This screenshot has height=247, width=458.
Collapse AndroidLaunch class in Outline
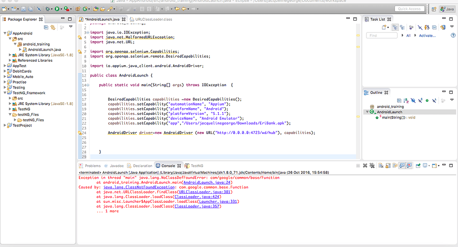[367, 112]
